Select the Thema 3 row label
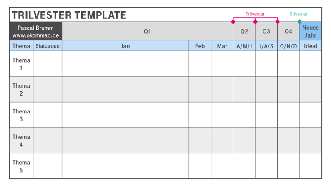The width and height of the screenshot is (331, 186). point(21,115)
